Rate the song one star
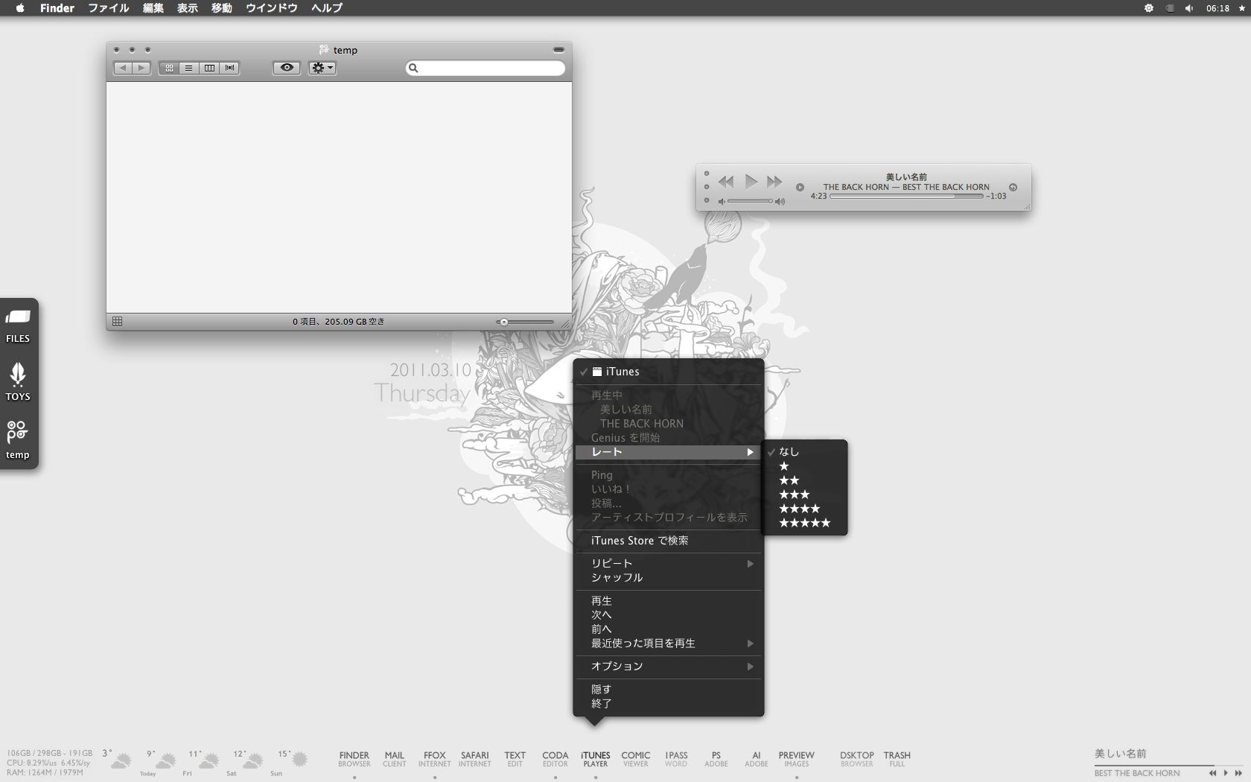Image resolution: width=1251 pixels, height=782 pixels. pyautogui.click(x=804, y=466)
